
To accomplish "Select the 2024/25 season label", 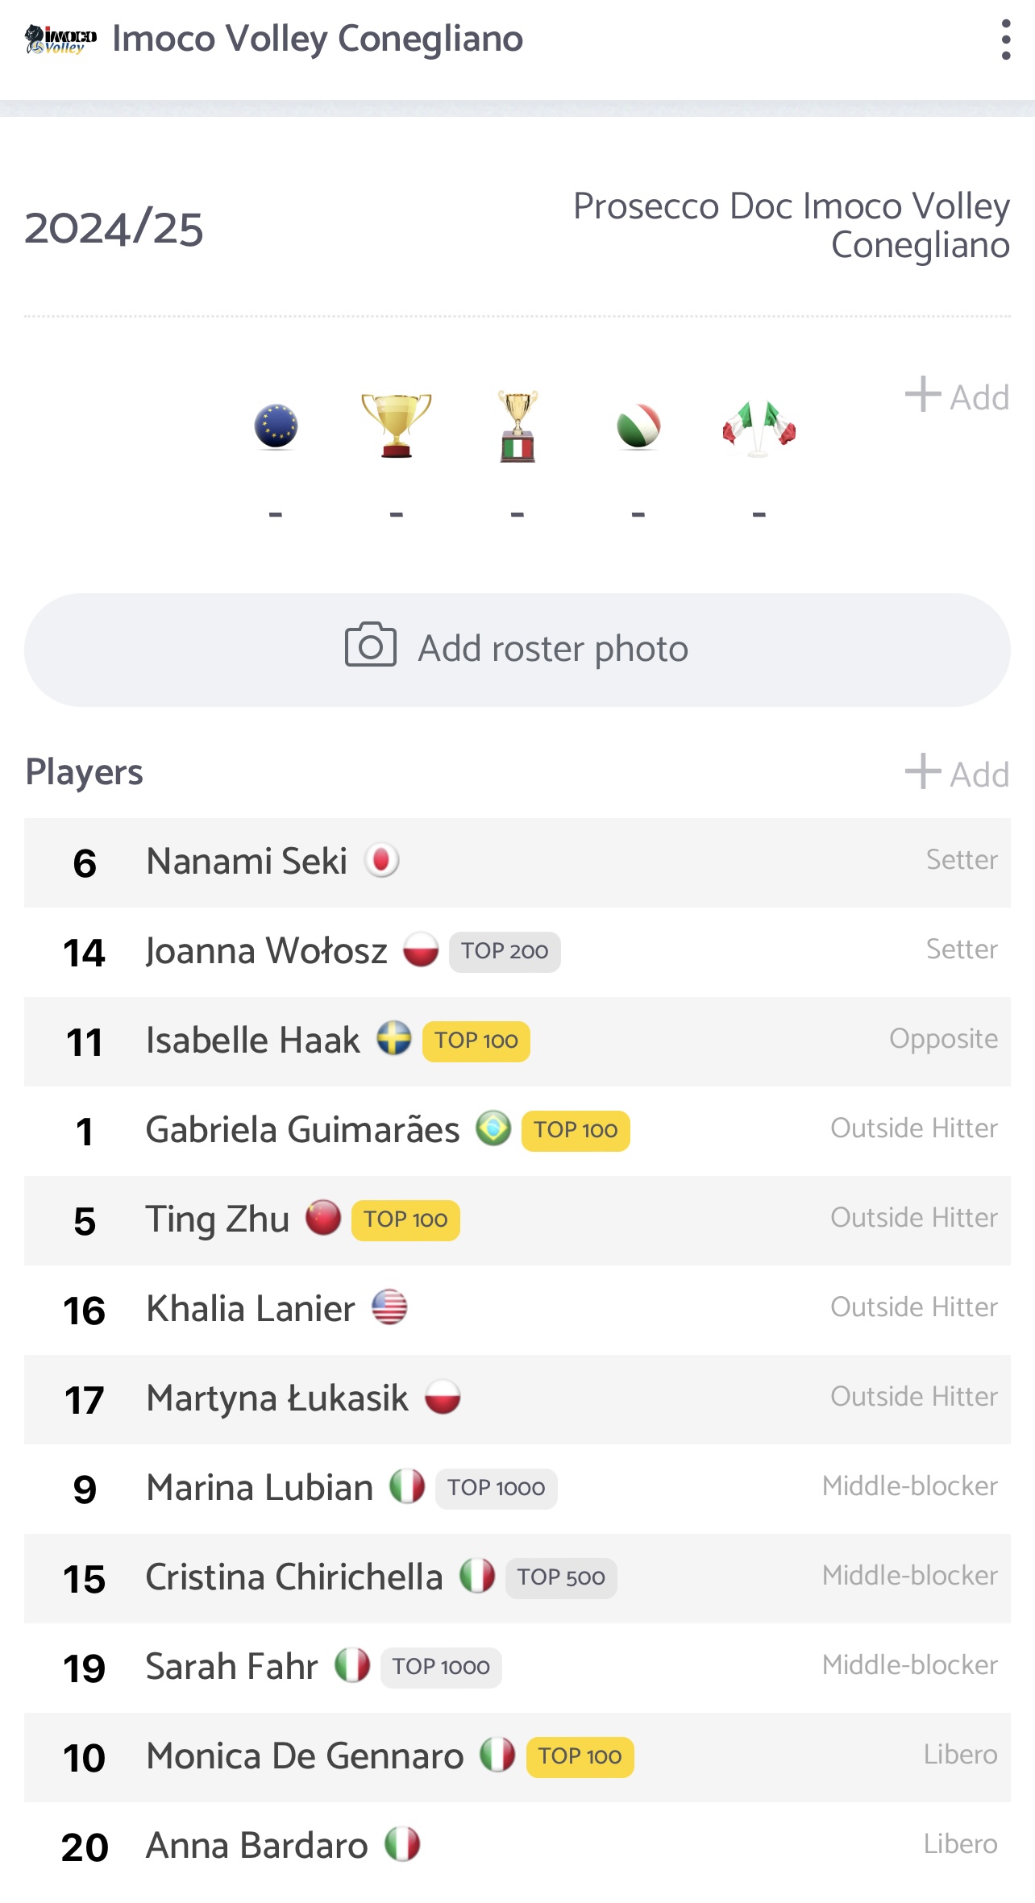I will [x=114, y=229].
